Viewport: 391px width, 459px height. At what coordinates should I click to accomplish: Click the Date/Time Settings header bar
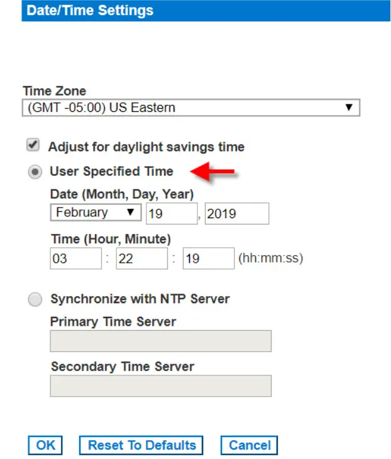tap(206, 11)
